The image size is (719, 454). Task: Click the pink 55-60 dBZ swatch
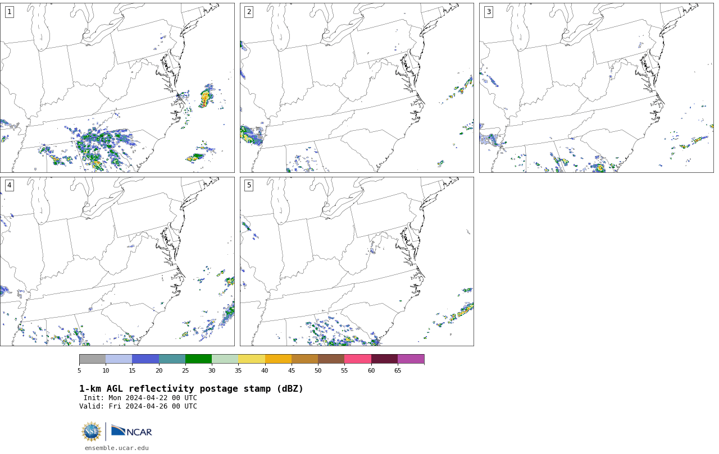[x=358, y=359]
